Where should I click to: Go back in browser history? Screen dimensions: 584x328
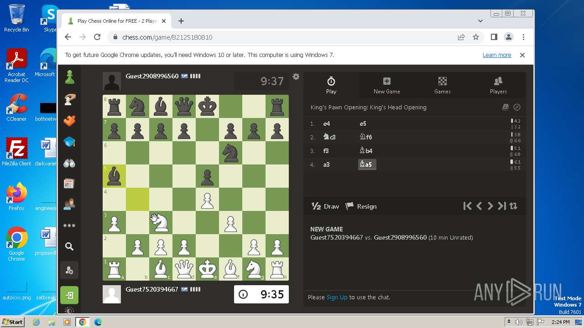tap(68, 37)
